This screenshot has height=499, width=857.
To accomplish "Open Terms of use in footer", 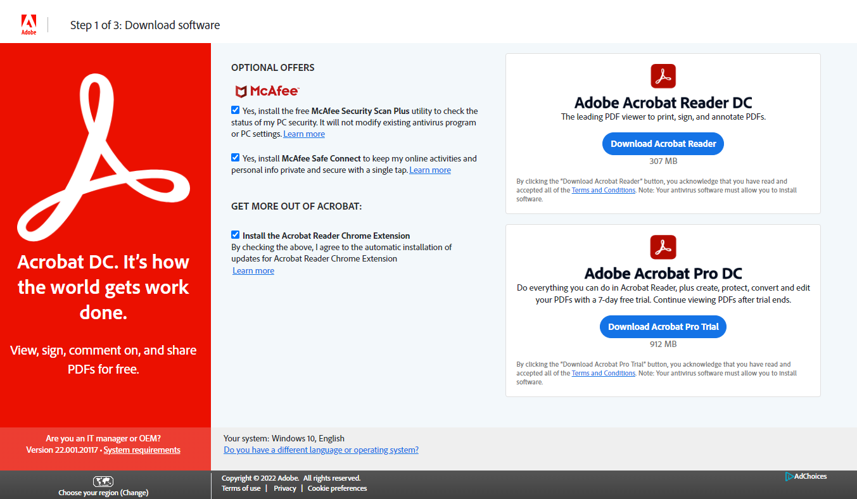I will pos(241,488).
